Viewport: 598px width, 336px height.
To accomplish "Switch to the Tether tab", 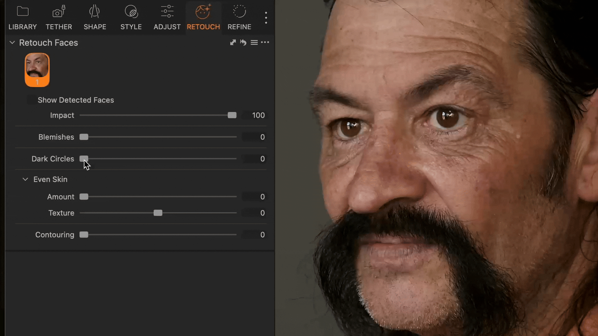I will click(x=59, y=18).
